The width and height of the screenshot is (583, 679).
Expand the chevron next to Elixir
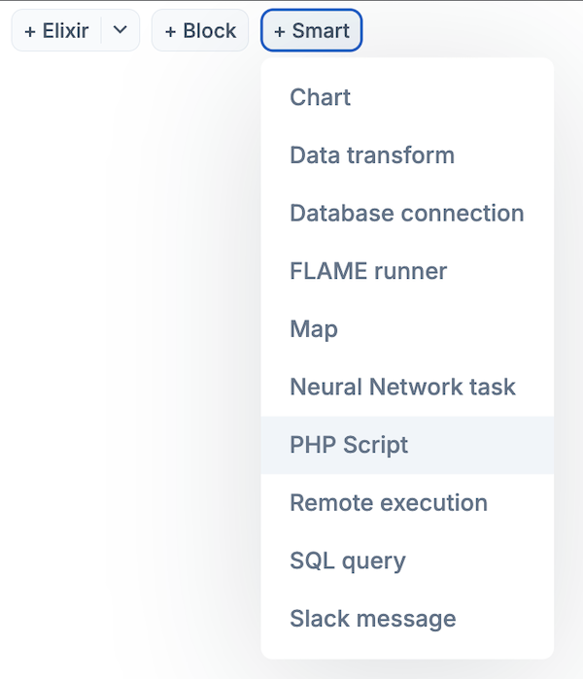click(120, 30)
